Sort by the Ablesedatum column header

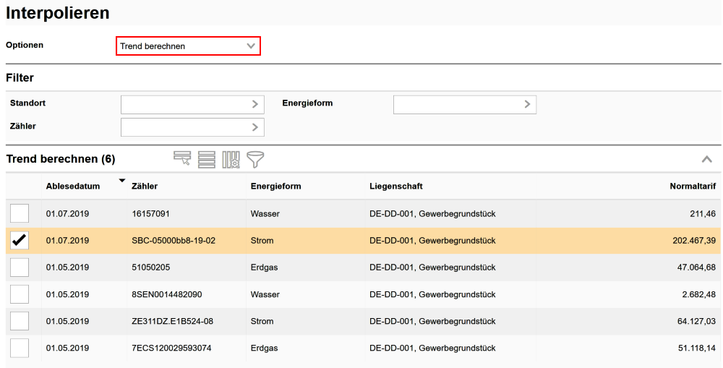73,187
